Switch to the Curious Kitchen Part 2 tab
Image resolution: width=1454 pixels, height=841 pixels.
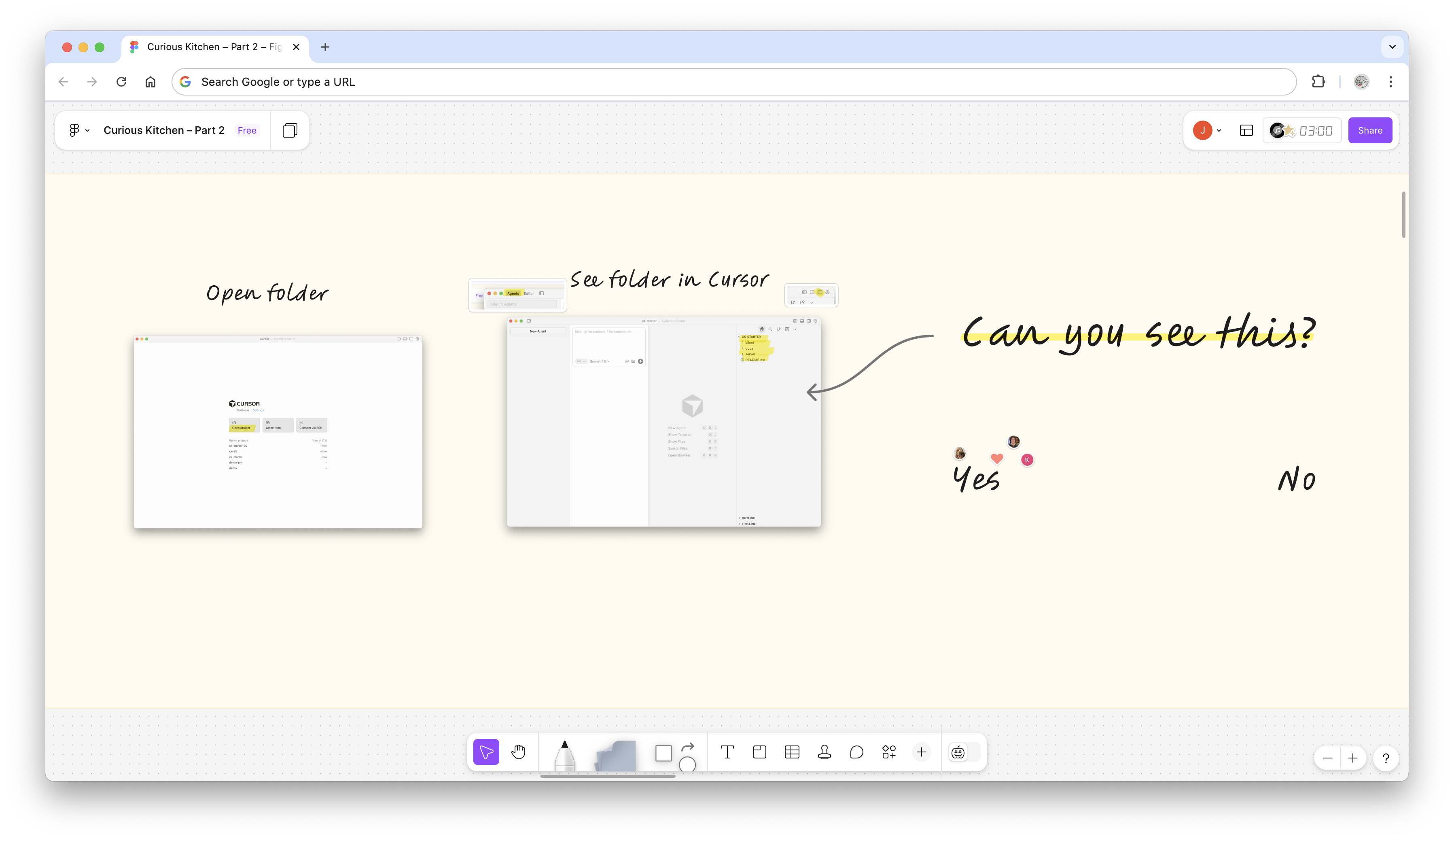(208, 47)
